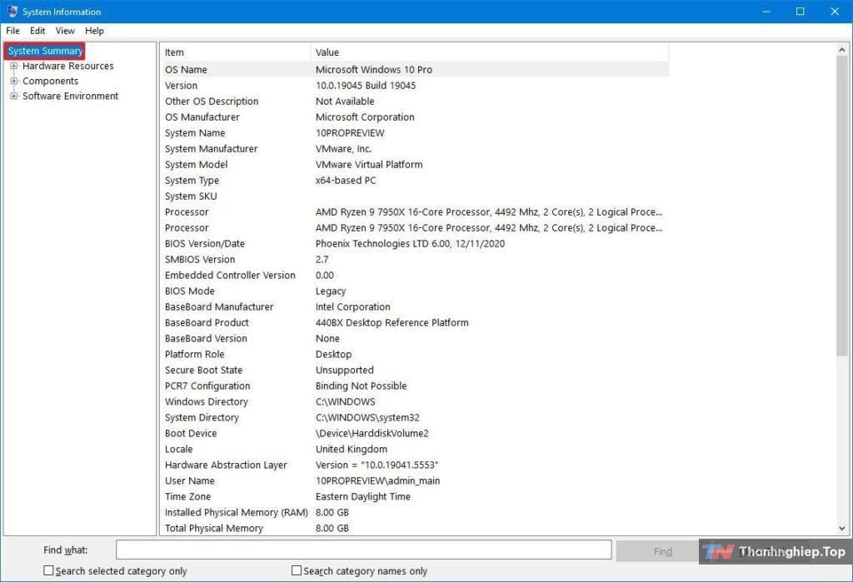The image size is (853, 582).
Task: Expand the Components node
Action: (13, 81)
